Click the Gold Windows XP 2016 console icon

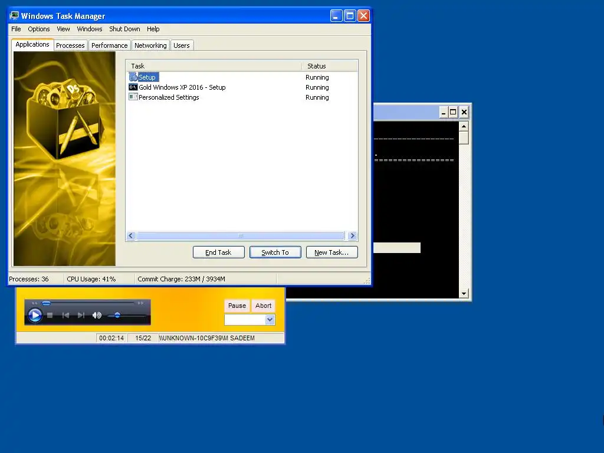coord(133,87)
